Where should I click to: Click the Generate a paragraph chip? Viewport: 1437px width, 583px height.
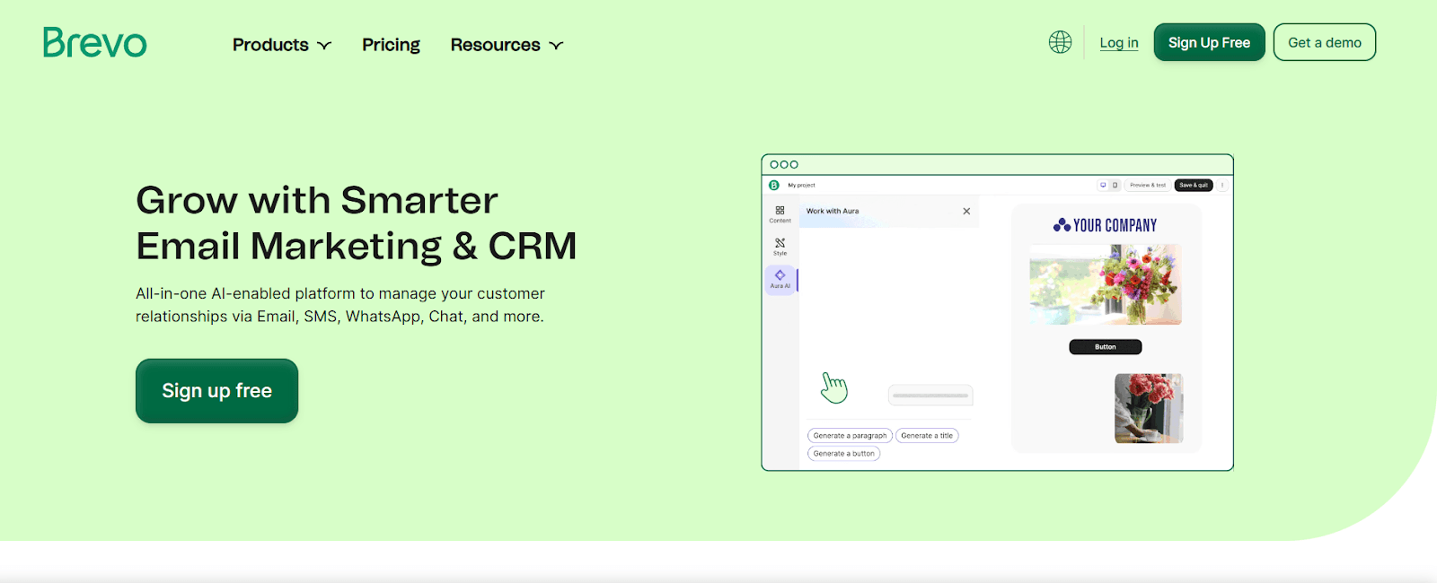850,436
